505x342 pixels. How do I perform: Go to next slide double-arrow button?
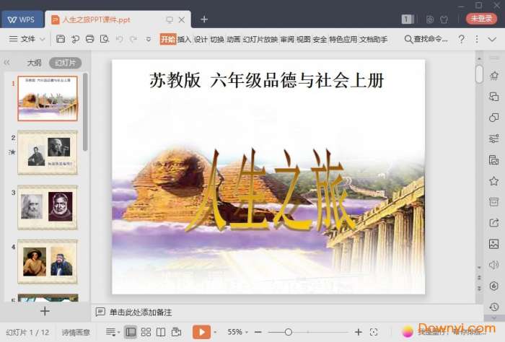coord(479,288)
